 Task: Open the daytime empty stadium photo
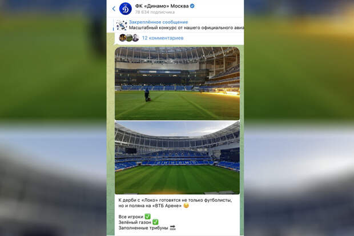point(177,158)
